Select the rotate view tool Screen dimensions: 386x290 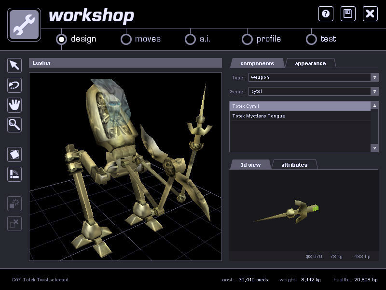[14, 86]
